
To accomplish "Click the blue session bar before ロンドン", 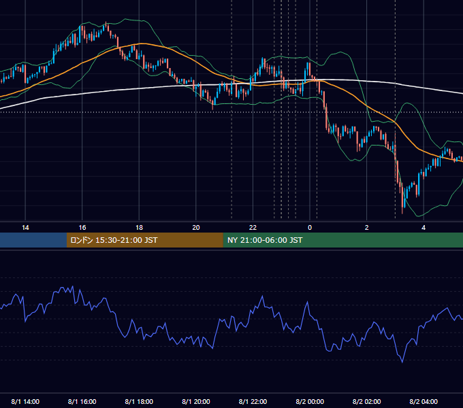I will coord(33,240).
